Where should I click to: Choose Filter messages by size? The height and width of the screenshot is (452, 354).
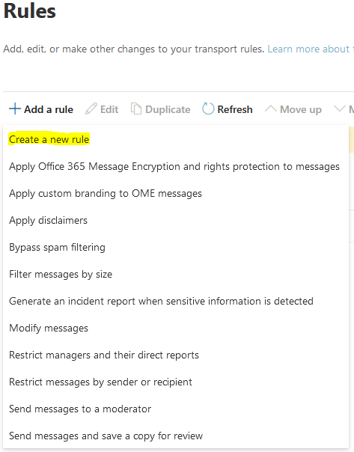pyautogui.click(x=61, y=274)
